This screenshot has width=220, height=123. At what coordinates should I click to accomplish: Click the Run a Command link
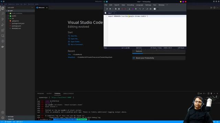pyautogui.click(x=77, y=44)
